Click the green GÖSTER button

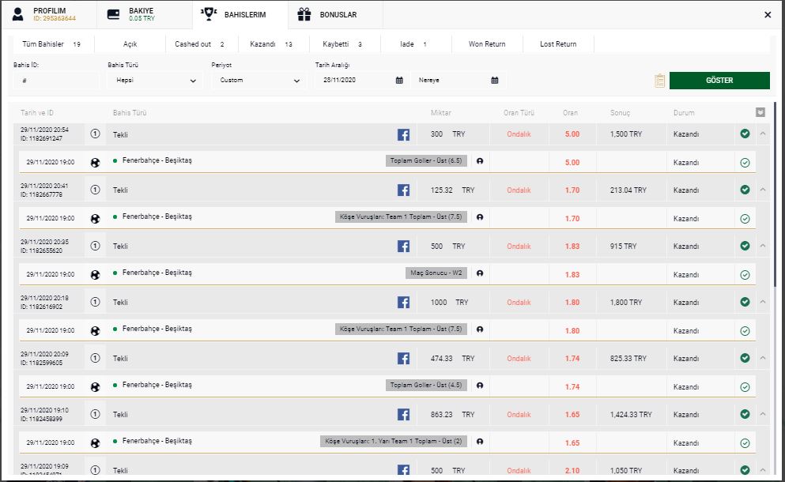coord(719,80)
